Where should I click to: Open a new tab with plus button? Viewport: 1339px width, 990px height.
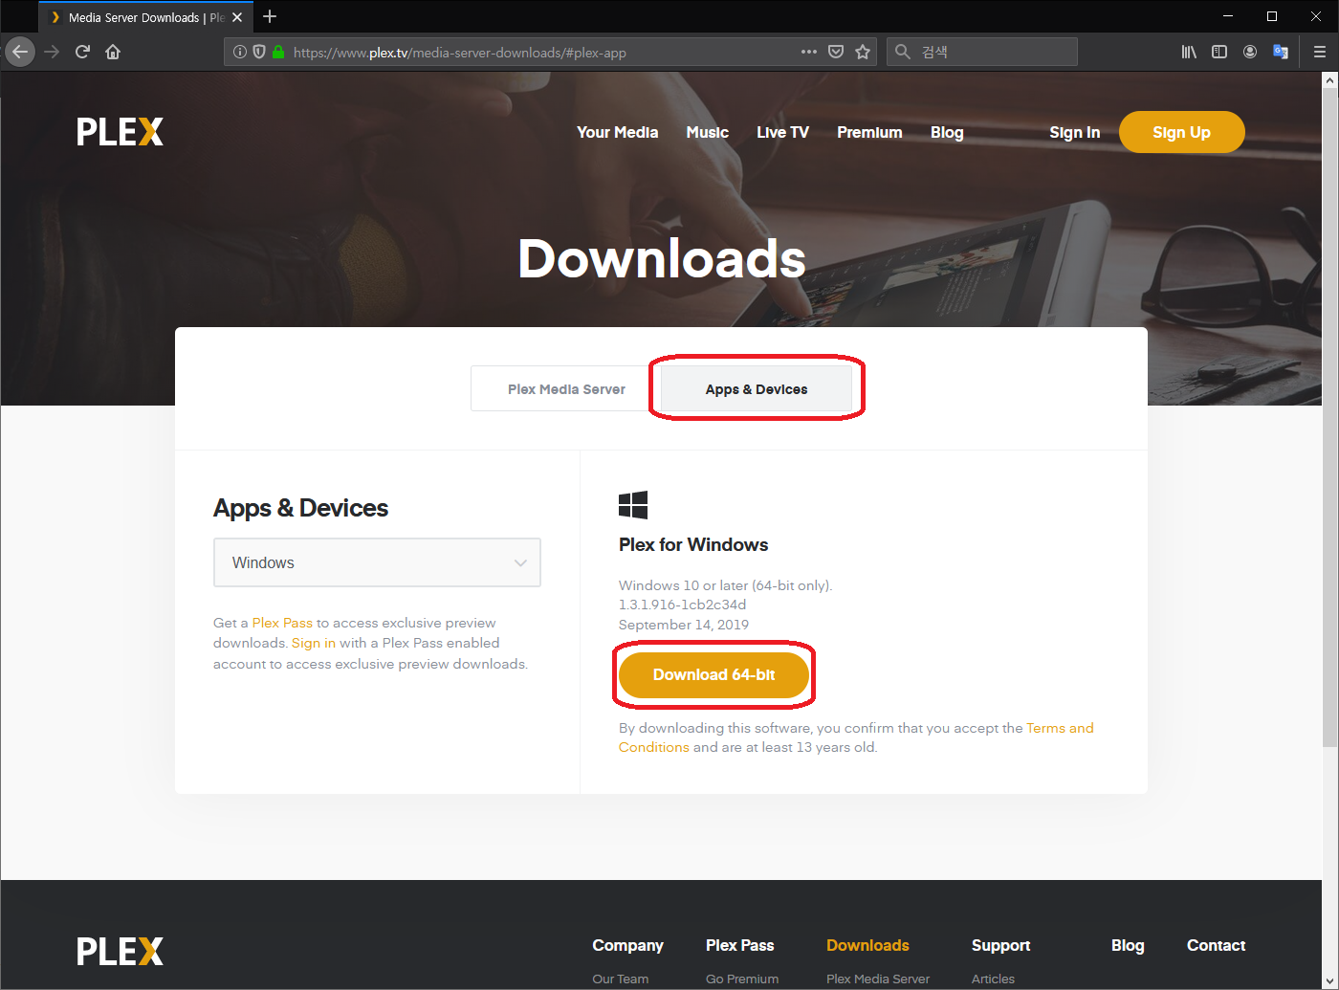coord(270,16)
